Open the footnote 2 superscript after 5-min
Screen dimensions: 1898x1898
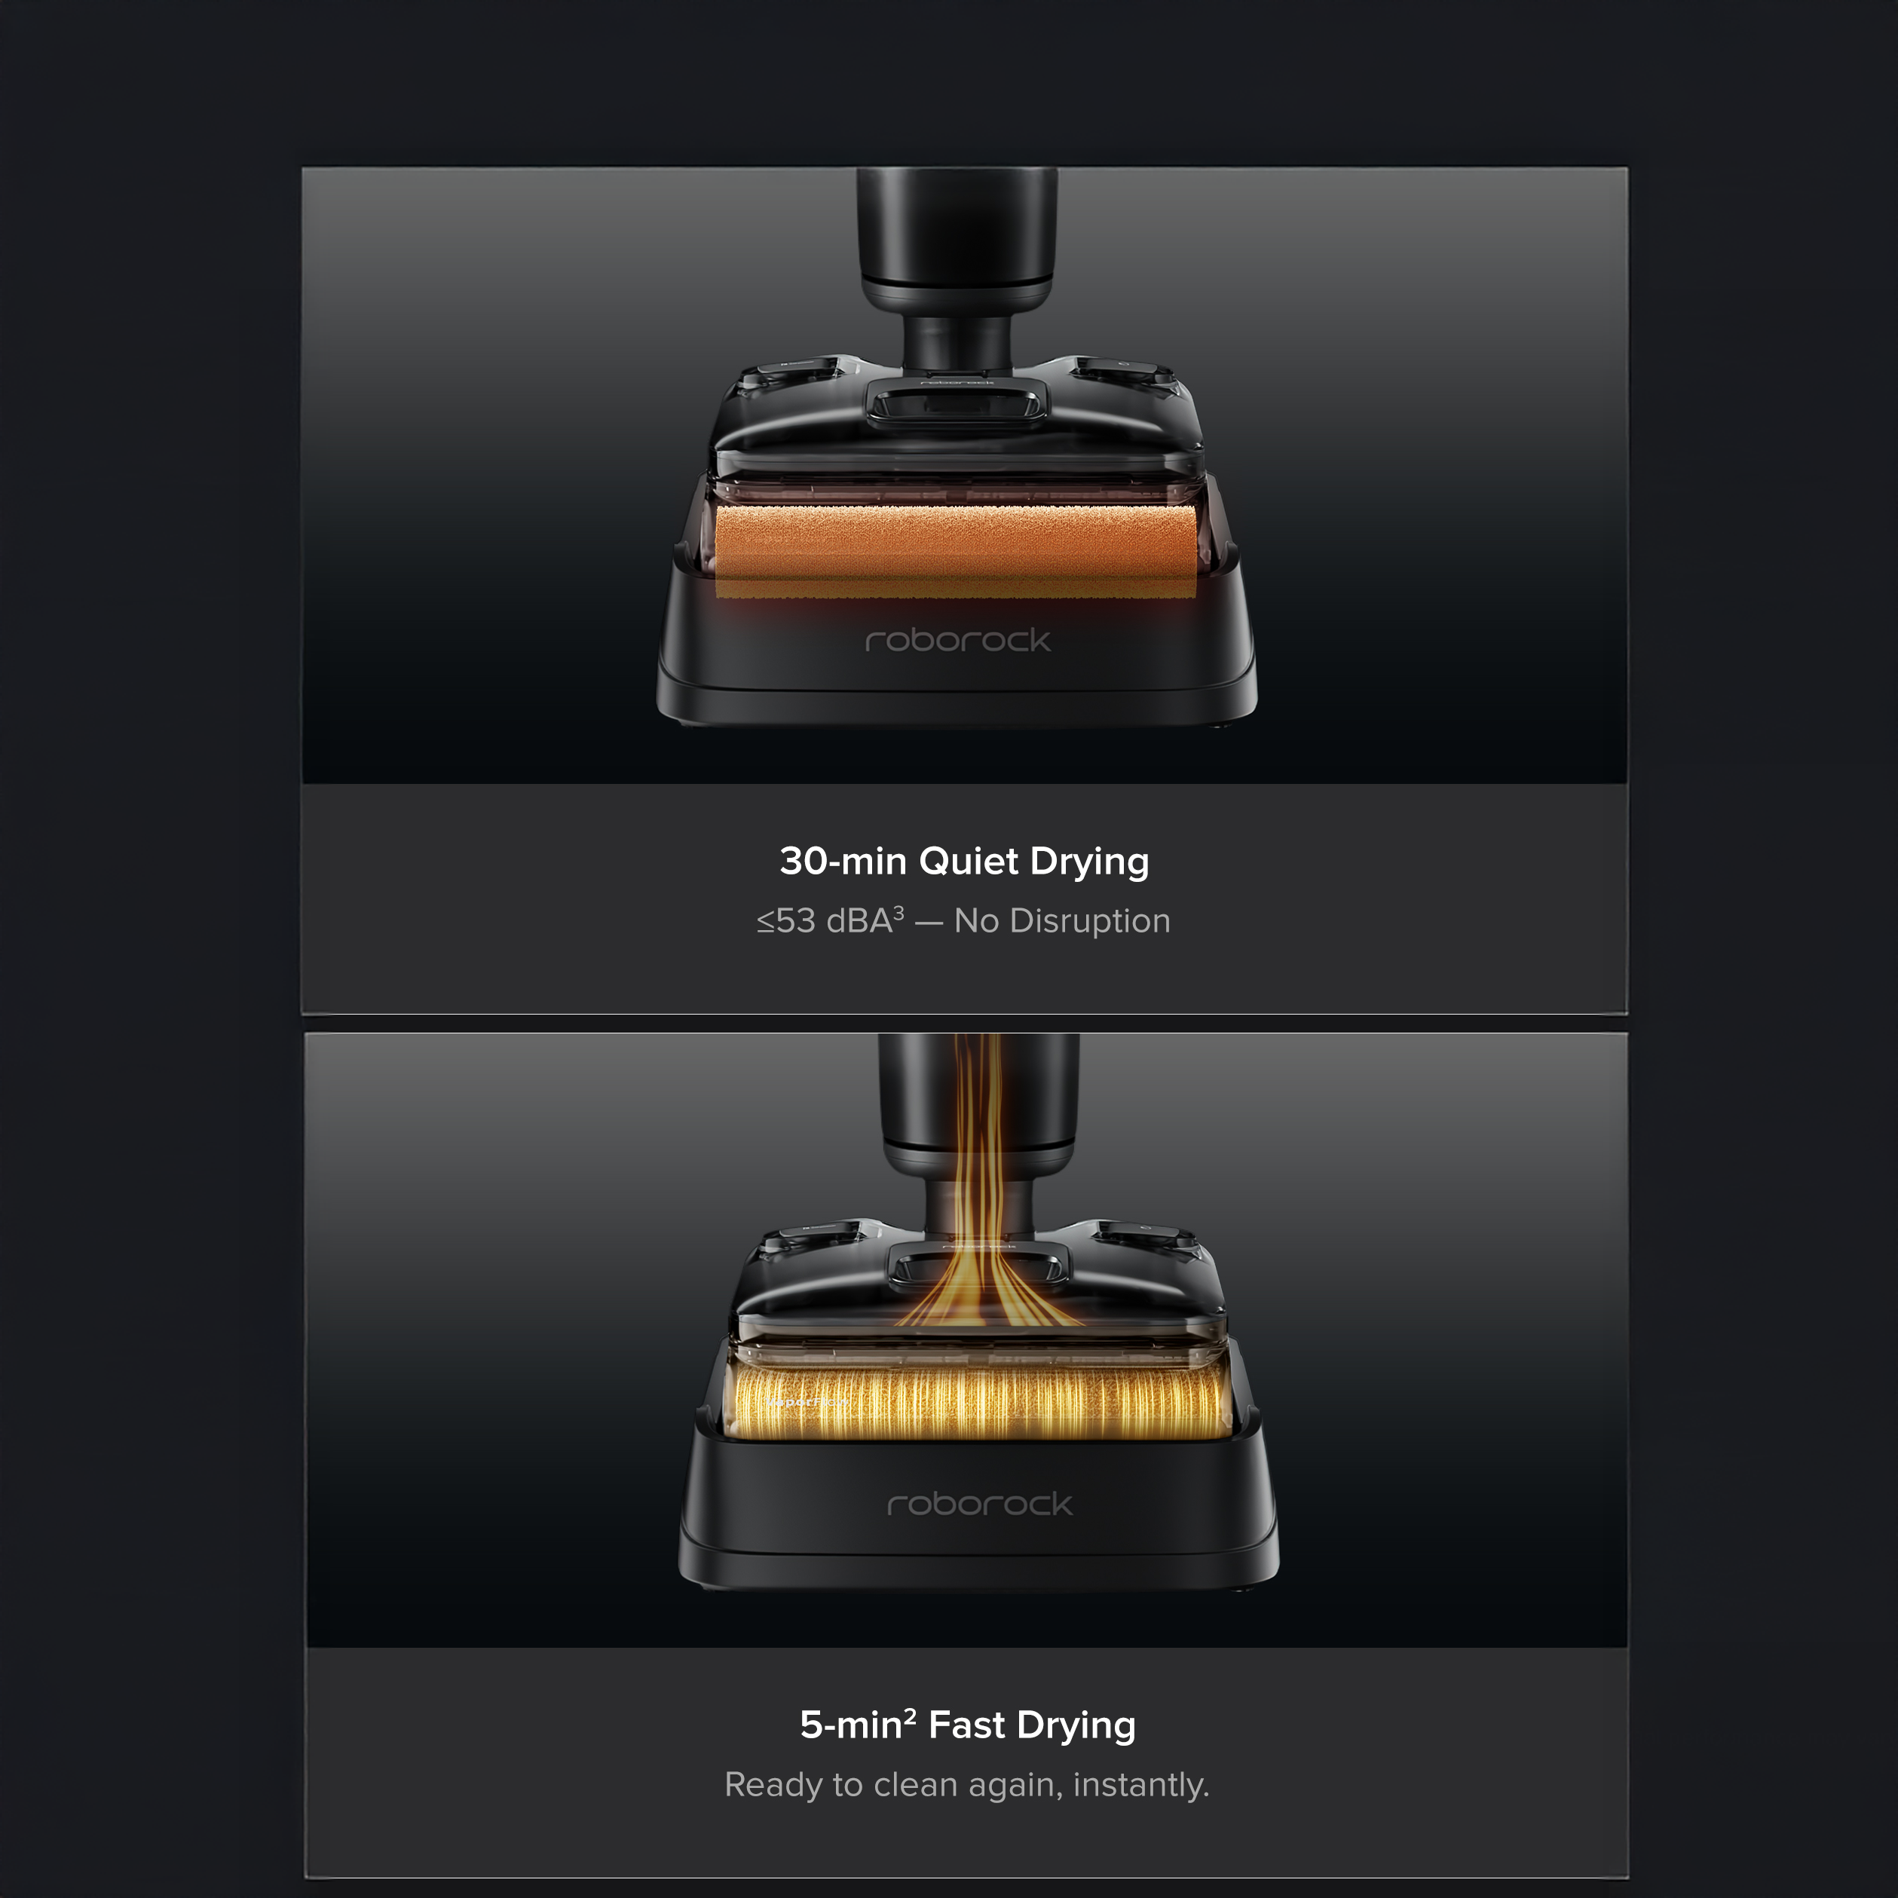click(910, 1716)
